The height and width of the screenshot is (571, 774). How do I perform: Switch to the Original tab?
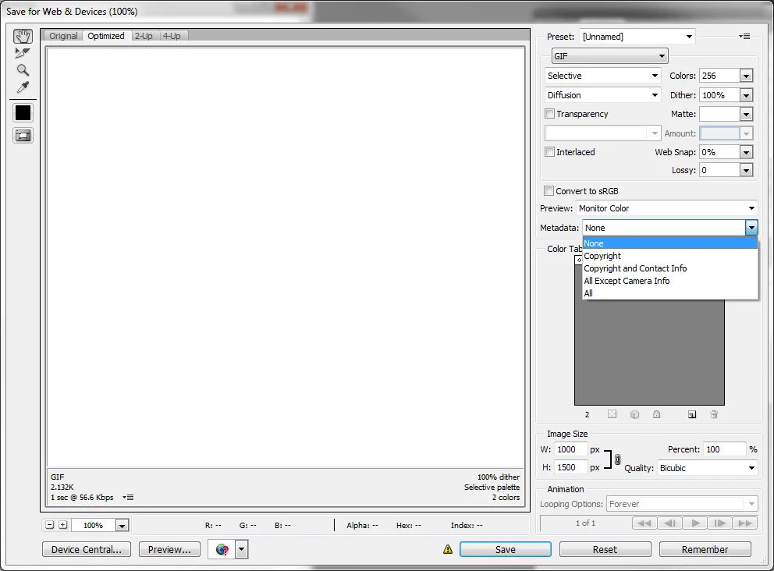(x=63, y=36)
